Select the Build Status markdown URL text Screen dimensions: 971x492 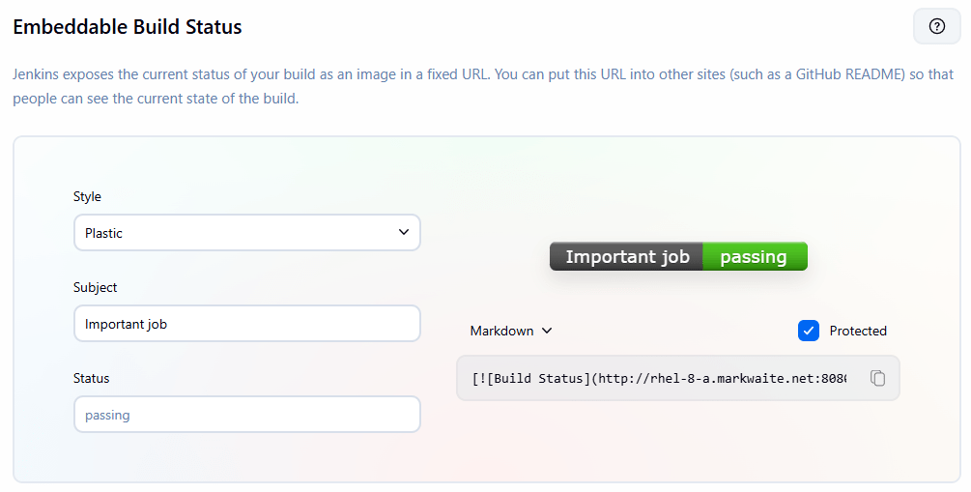pos(659,378)
